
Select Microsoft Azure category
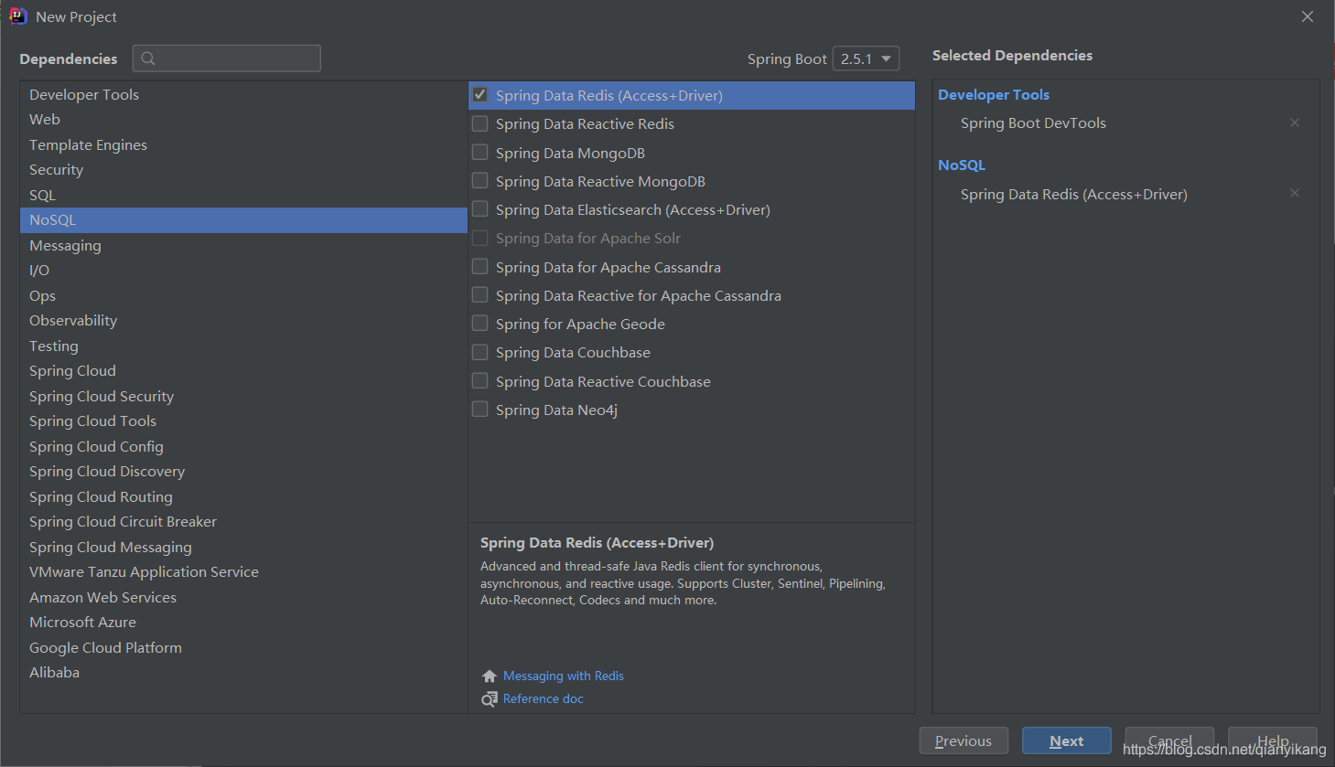tap(243, 623)
